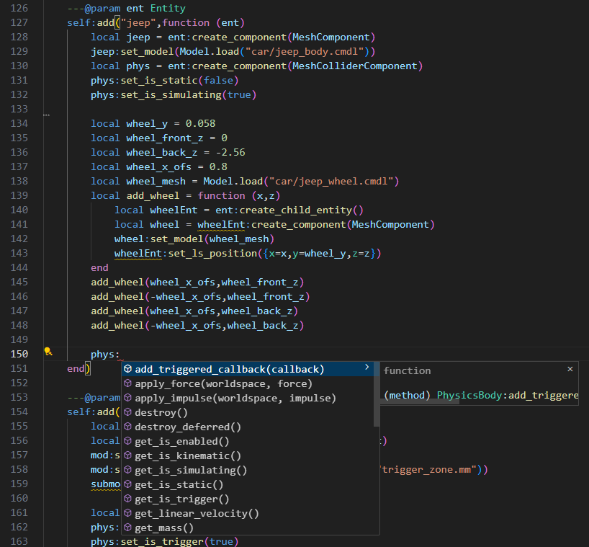Click create_child_entity on line 140
This screenshot has width=589, height=547.
click(x=296, y=210)
